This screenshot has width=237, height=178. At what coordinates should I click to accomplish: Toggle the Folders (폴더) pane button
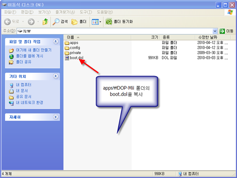coord(79,22)
